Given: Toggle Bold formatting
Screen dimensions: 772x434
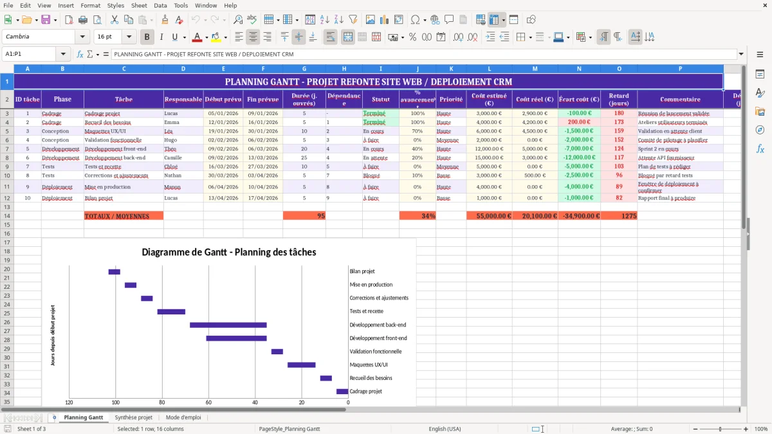Looking at the screenshot, I should (x=147, y=37).
